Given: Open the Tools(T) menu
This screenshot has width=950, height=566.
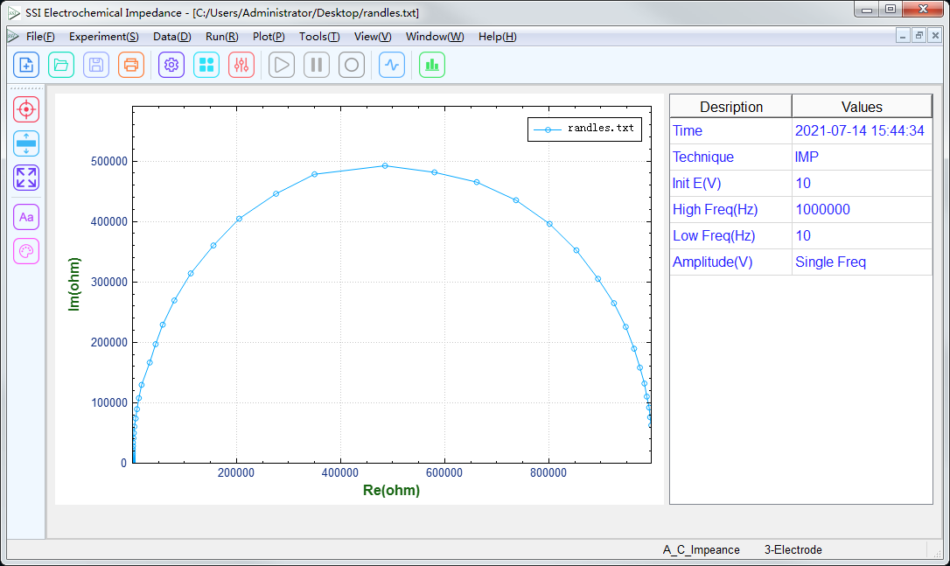Looking at the screenshot, I should (319, 37).
